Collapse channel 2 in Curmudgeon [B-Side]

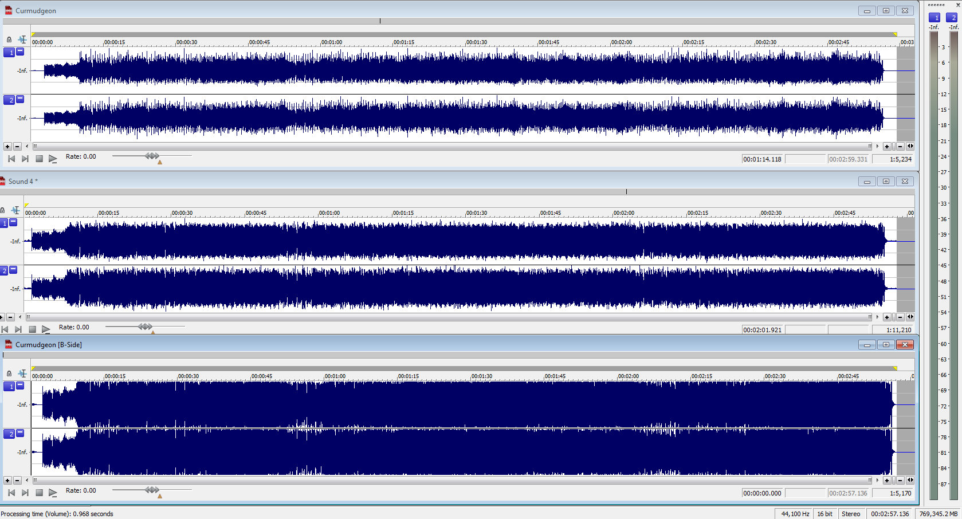click(20, 433)
